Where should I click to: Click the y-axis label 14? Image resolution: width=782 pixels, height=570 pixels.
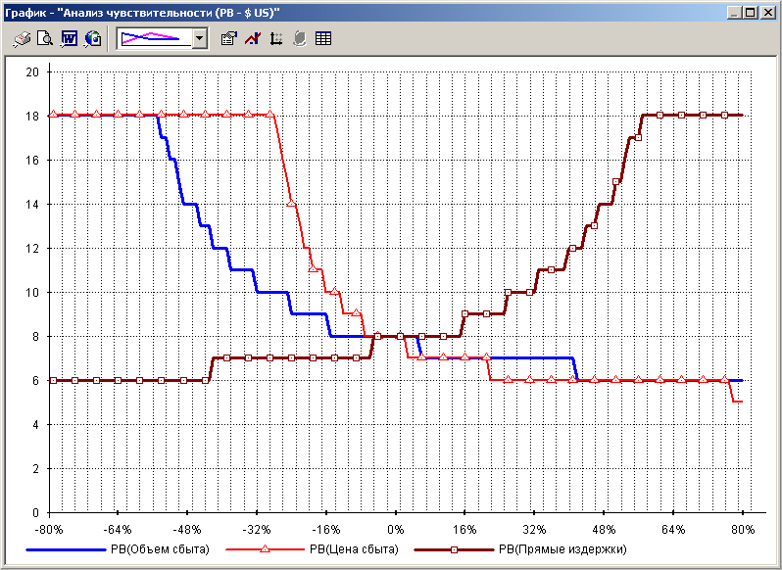click(x=32, y=205)
